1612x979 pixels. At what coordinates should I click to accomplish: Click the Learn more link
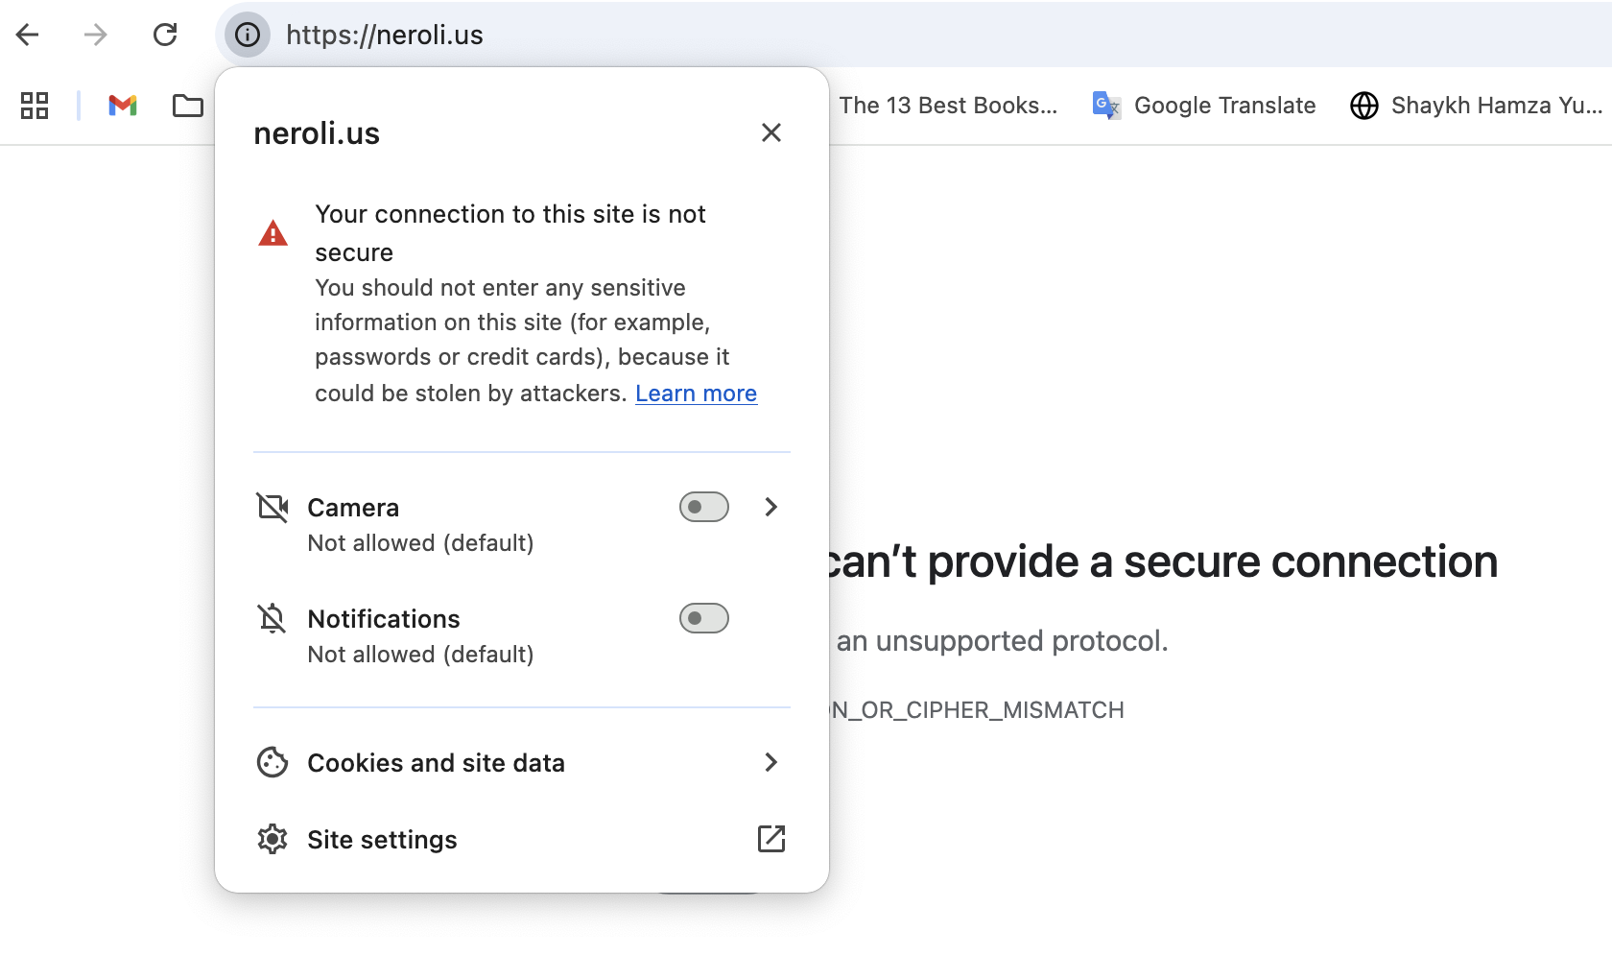tap(696, 393)
